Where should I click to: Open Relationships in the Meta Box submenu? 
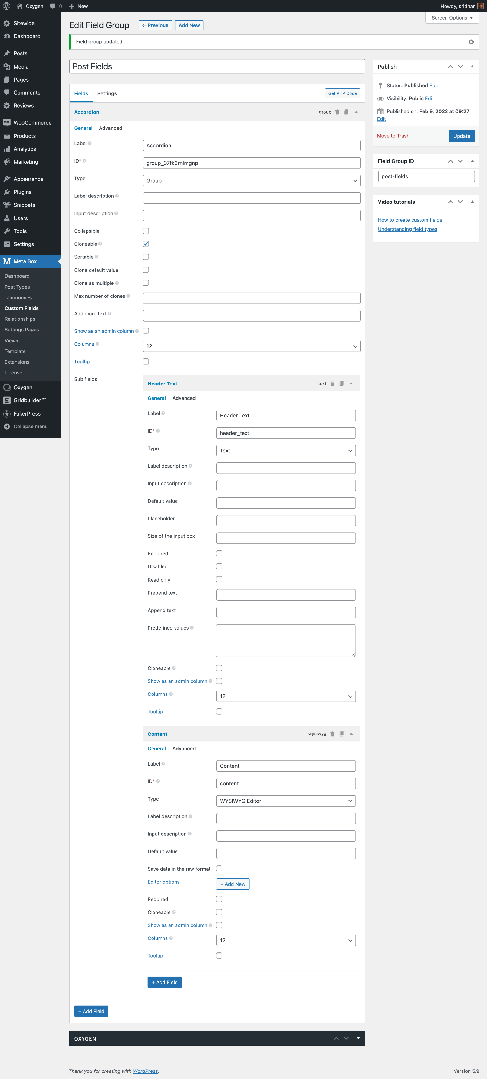click(20, 319)
